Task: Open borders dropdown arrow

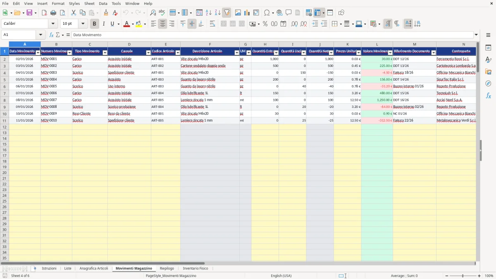Action: pos(340,24)
